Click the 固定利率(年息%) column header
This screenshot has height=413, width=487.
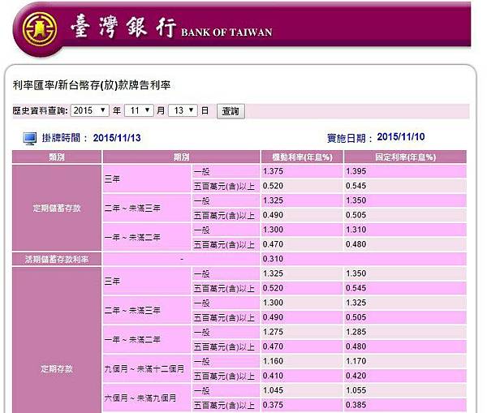405,157
